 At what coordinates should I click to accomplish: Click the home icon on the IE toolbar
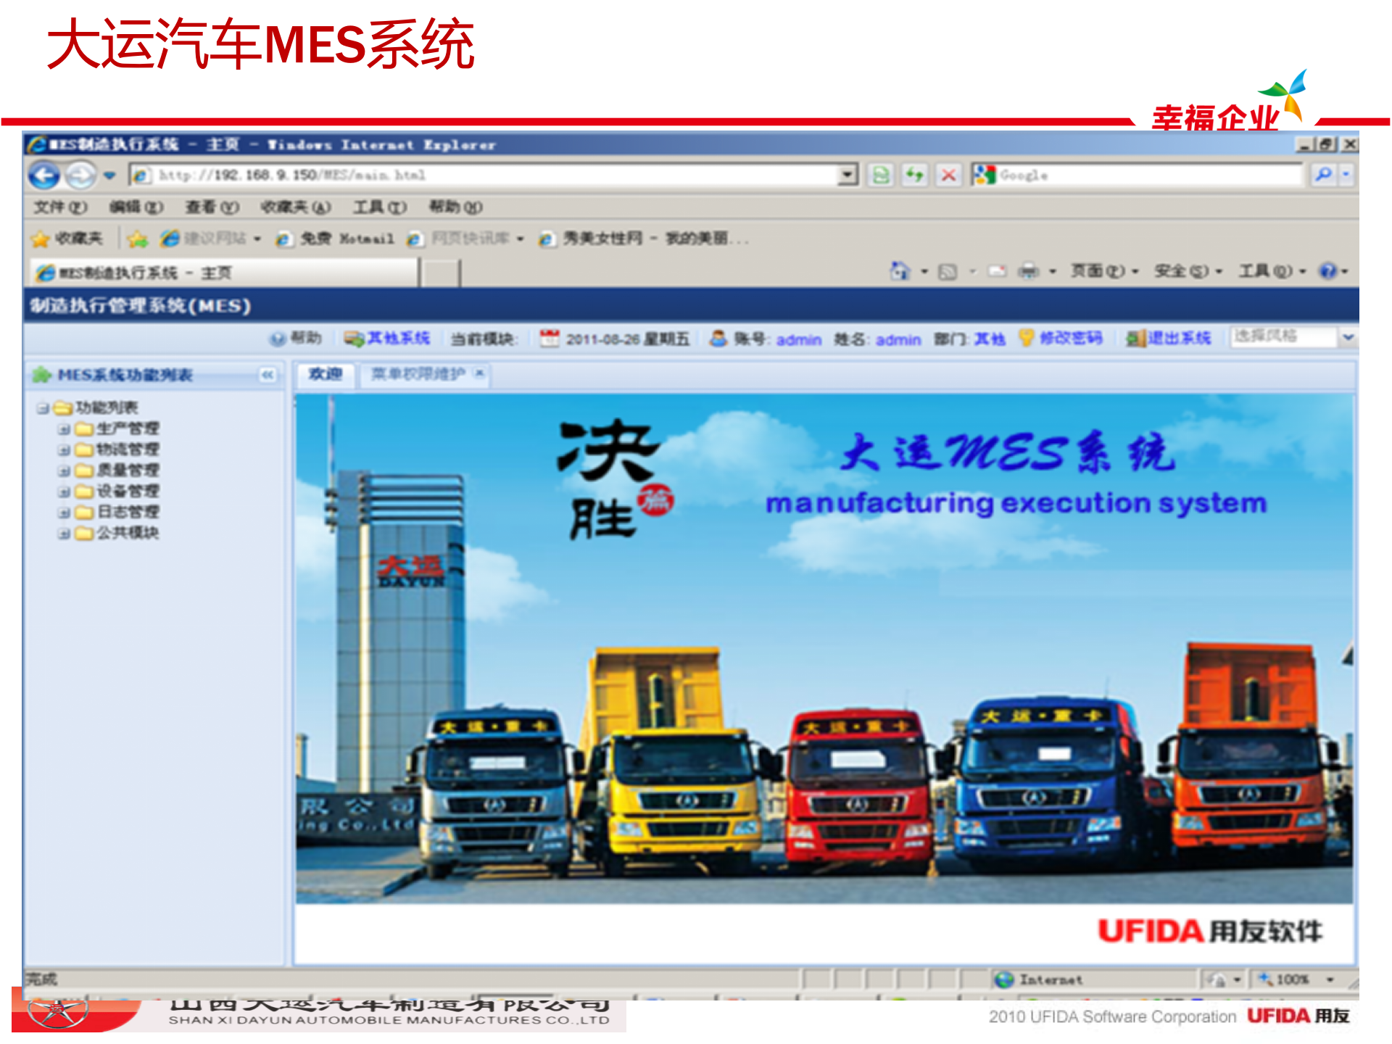tap(900, 271)
